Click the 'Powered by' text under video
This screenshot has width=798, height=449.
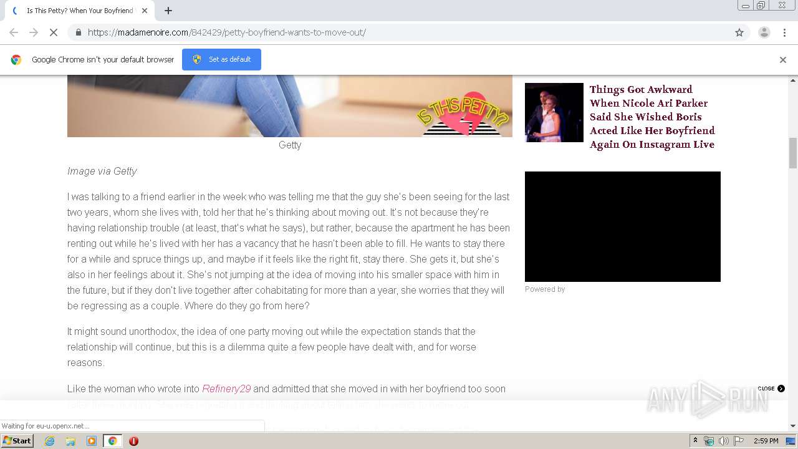pos(545,289)
